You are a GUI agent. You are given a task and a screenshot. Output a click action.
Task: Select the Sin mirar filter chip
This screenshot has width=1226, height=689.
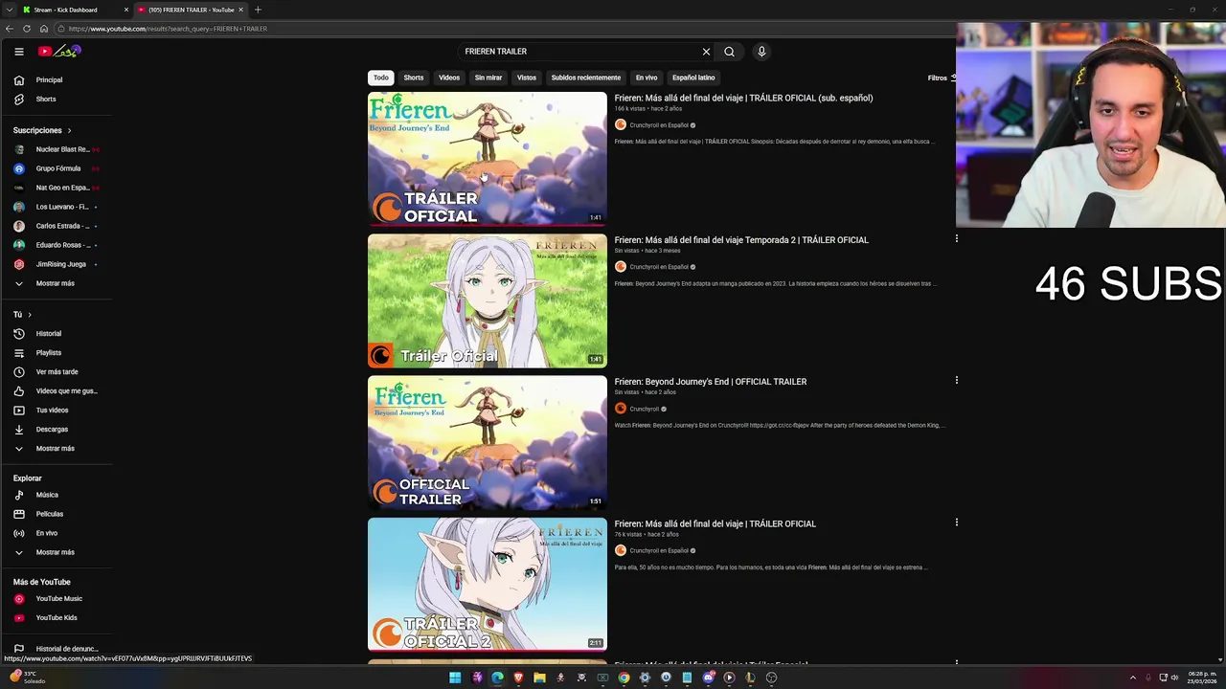[x=488, y=78]
